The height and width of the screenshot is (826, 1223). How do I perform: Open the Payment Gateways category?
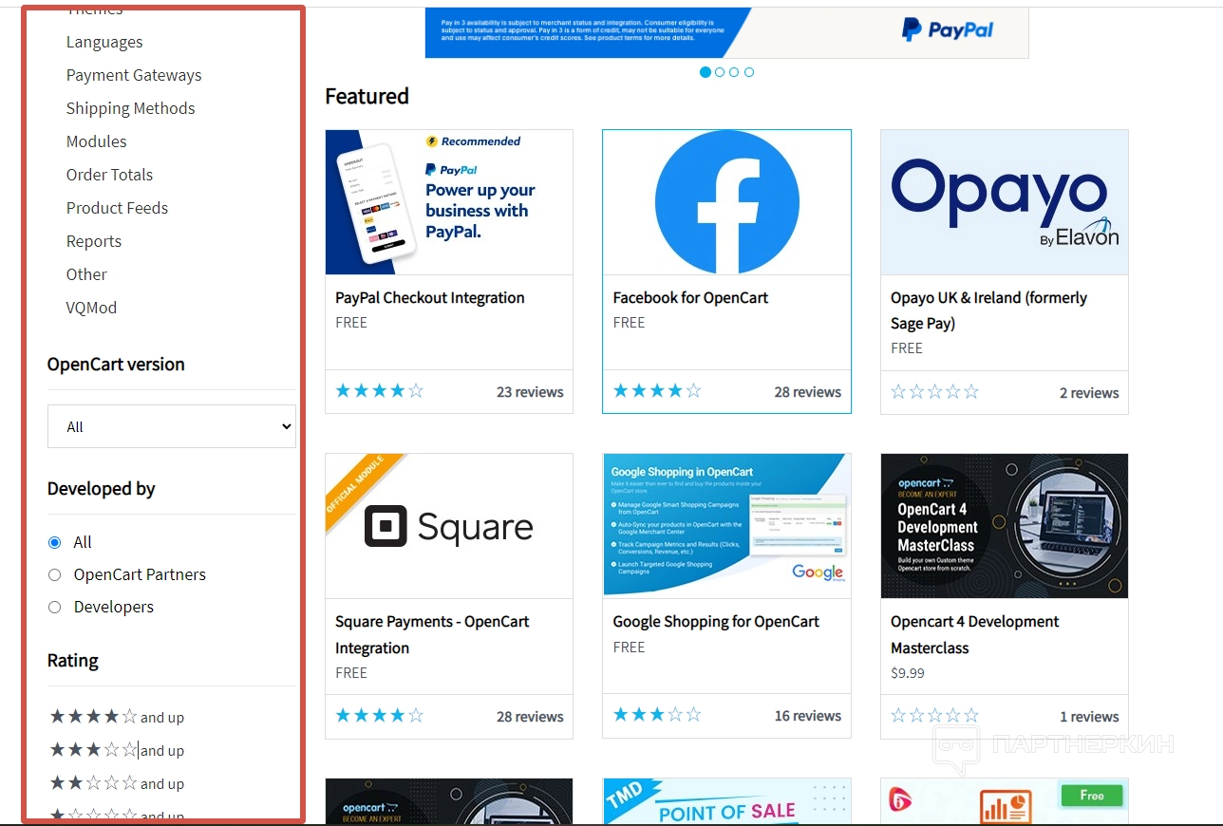[134, 75]
